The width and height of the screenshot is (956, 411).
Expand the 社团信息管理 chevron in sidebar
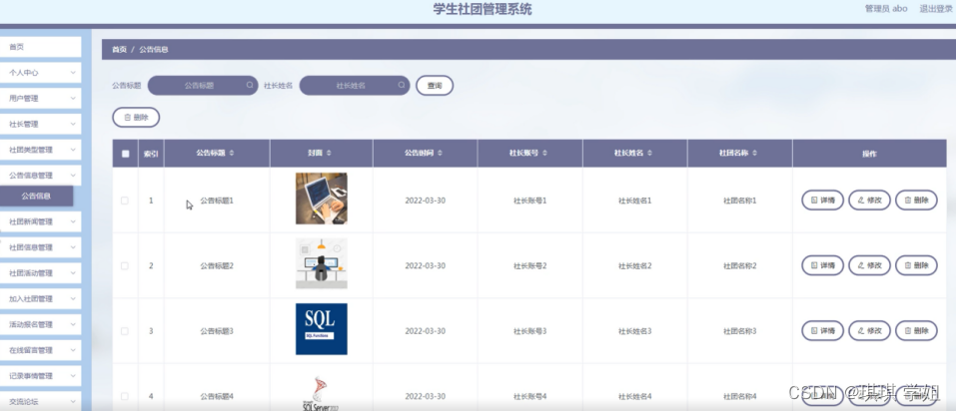(73, 247)
